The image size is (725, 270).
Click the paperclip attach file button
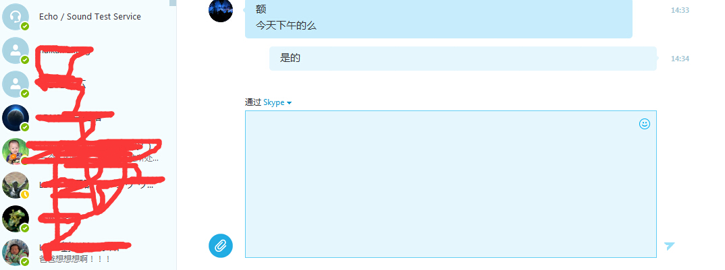(221, 246)
